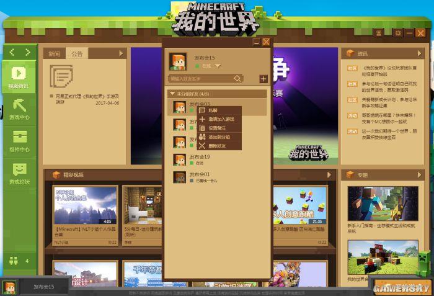
Task: Select offline friend 发布会01
Action: pyautogui.click(x=217, y=177)
